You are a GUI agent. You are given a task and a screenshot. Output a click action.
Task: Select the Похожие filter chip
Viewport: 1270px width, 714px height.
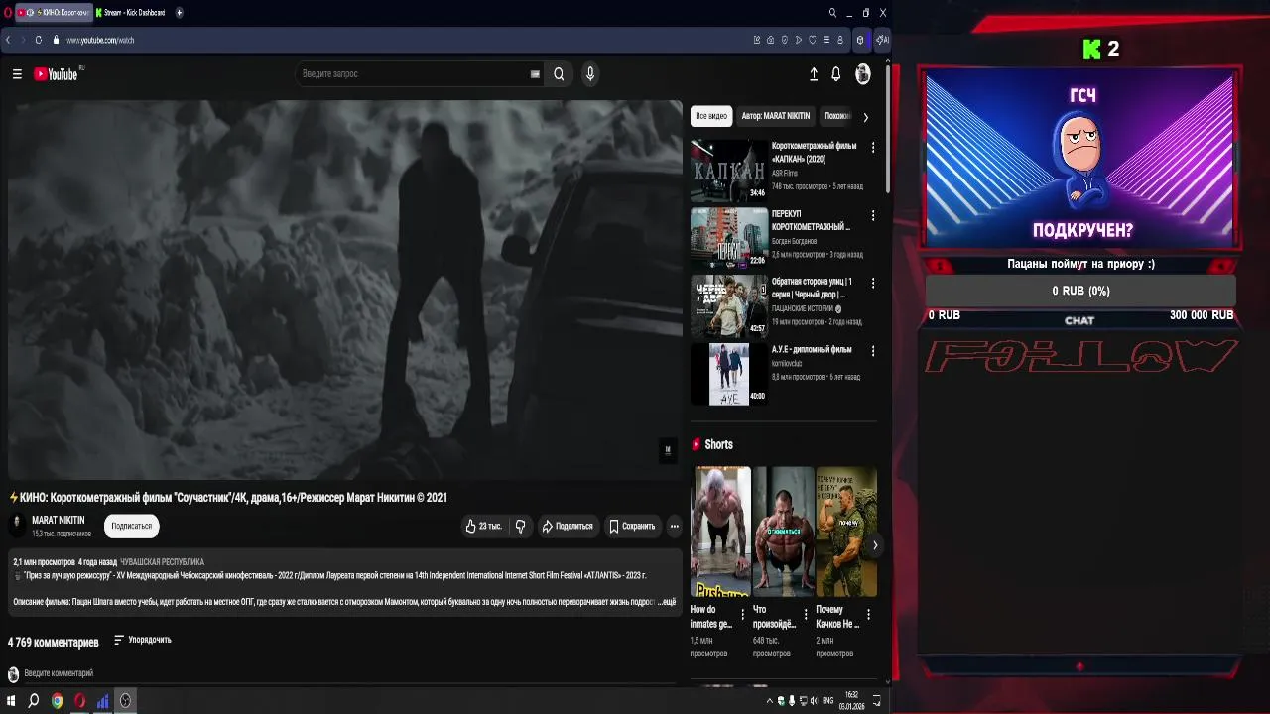837,116
